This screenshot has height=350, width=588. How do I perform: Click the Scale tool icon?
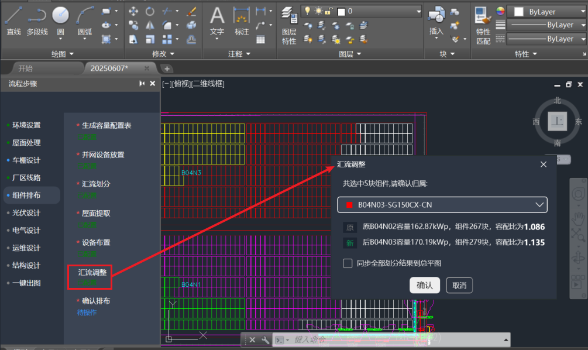coord(150,39)
